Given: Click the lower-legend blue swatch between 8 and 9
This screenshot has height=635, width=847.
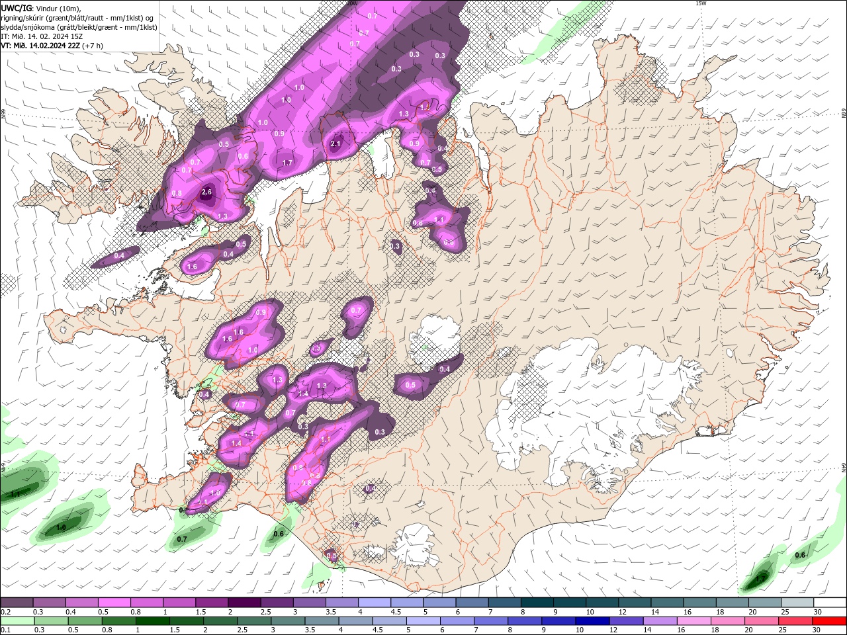Looking at the screenshot, I should tap(525, 621).
